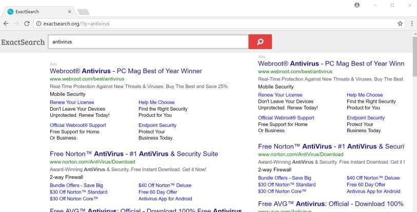Click the red search magnifier button
The height and width of the screenshot is (212, 417).
tap(260, 42)
